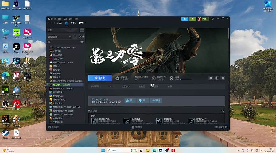Select the OBS Studio desktop icon
Image resolution: width=276 pixels, height=153 pixels.
click(x=6, y=105)
